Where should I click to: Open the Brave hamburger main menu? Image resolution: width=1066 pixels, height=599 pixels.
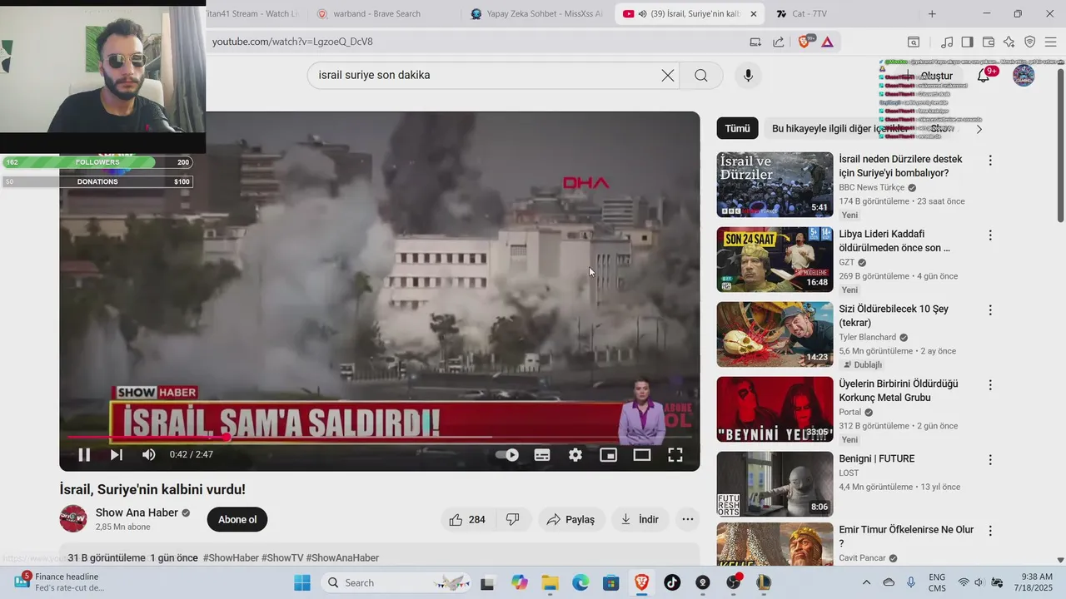pos(1050,42)
